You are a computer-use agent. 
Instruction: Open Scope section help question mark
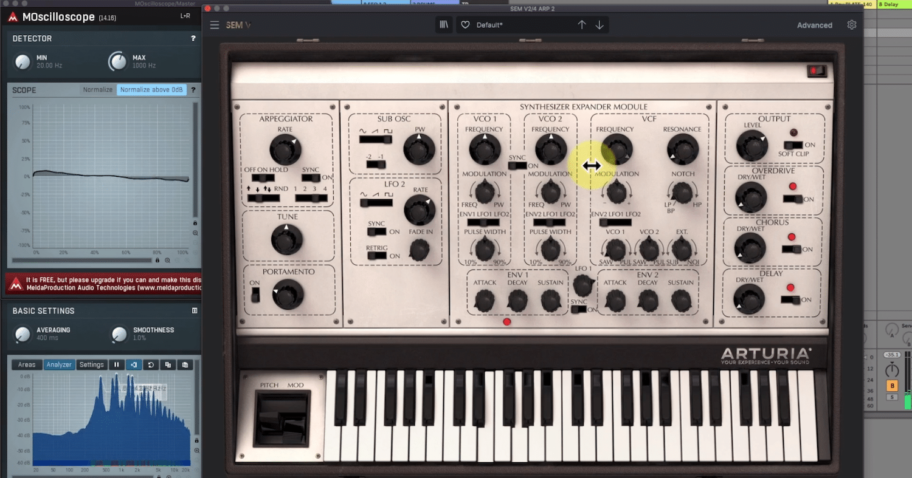pos(193,90)
